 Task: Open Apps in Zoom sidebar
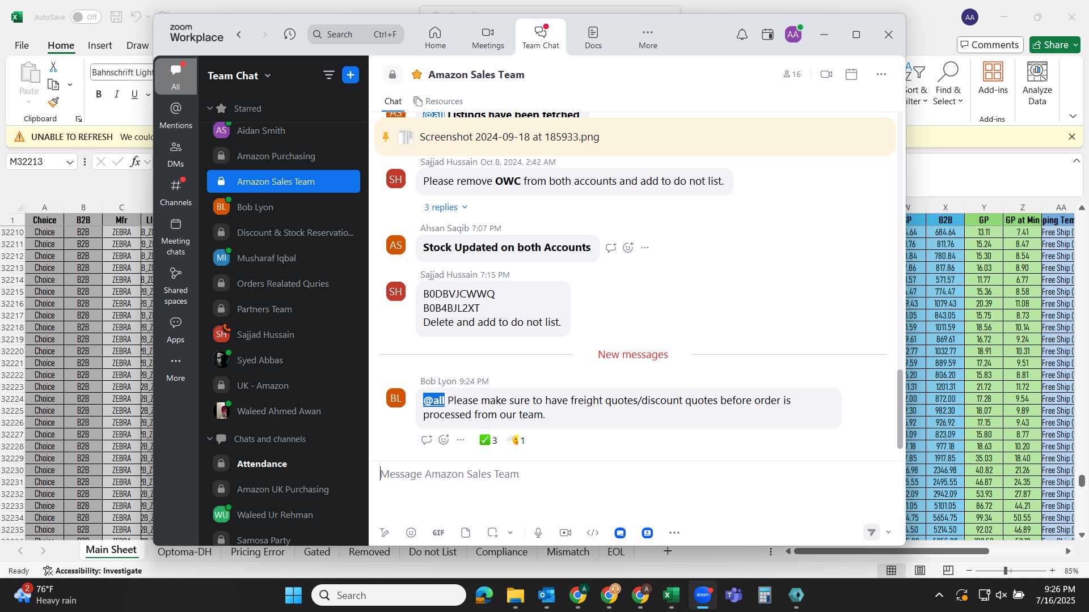coord(176,330)
